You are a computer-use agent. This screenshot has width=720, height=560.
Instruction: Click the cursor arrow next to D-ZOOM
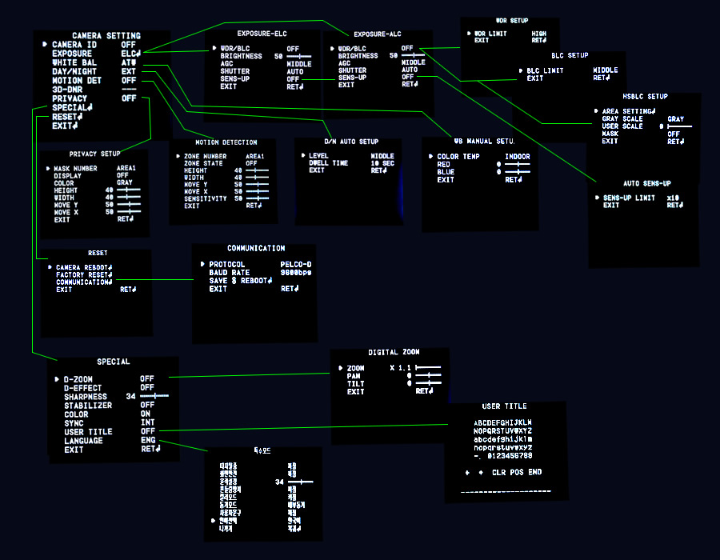pyautogui.click(x=57, y=378)
